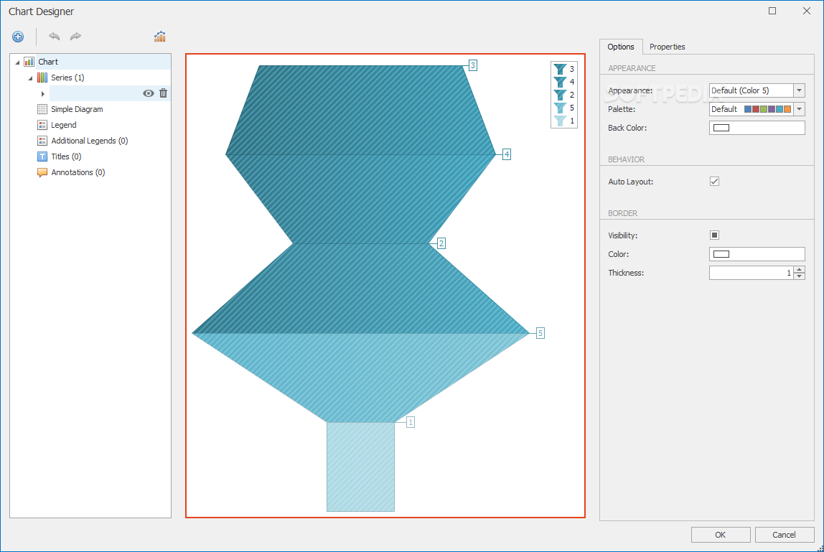The image size is (824, 552).
Task: Select the Titles (0) tree item label
Action: [66, 156]
